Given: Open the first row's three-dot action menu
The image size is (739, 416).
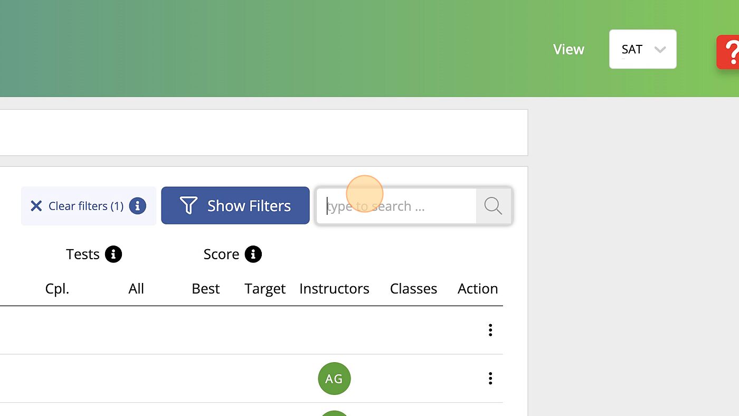Looking at the screenshot, I should [x=490, y=330].
